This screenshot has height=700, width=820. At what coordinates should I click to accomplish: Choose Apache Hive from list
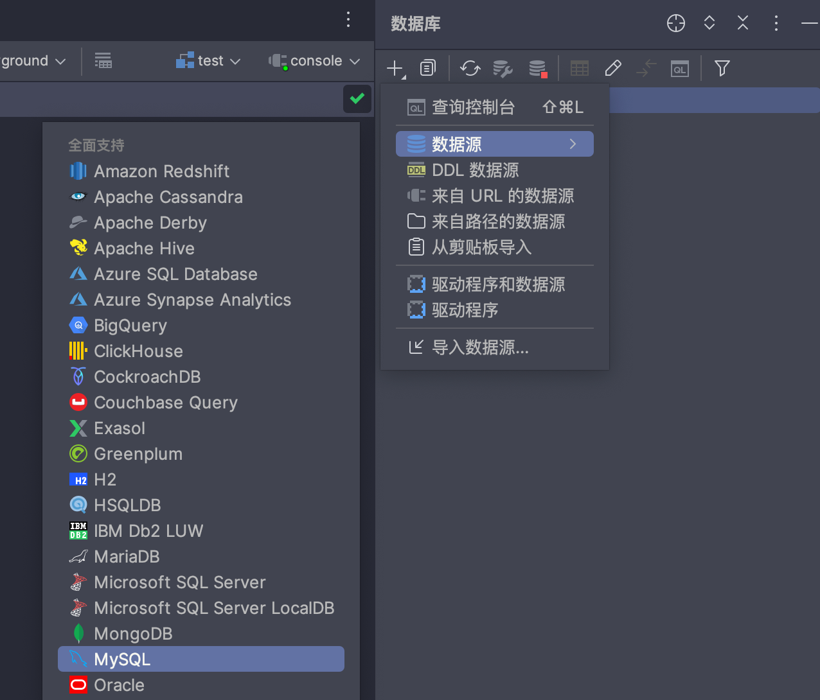click(201, 248)
